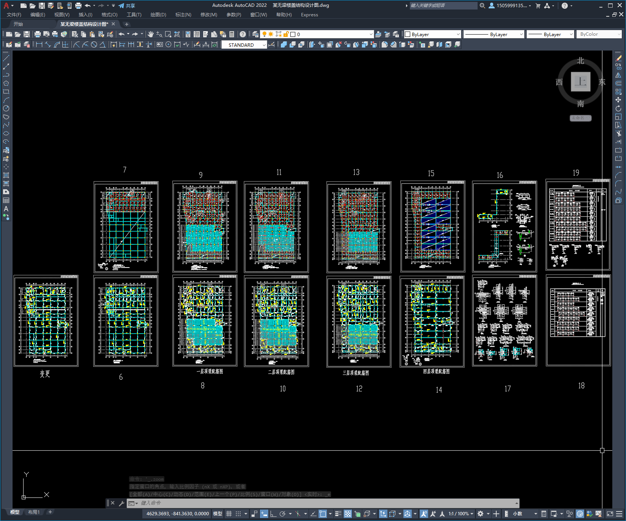The height and width of the screenshot is (521, 626).
Task: Select the Multiline Text (A) tool
Action: [6, 209]
